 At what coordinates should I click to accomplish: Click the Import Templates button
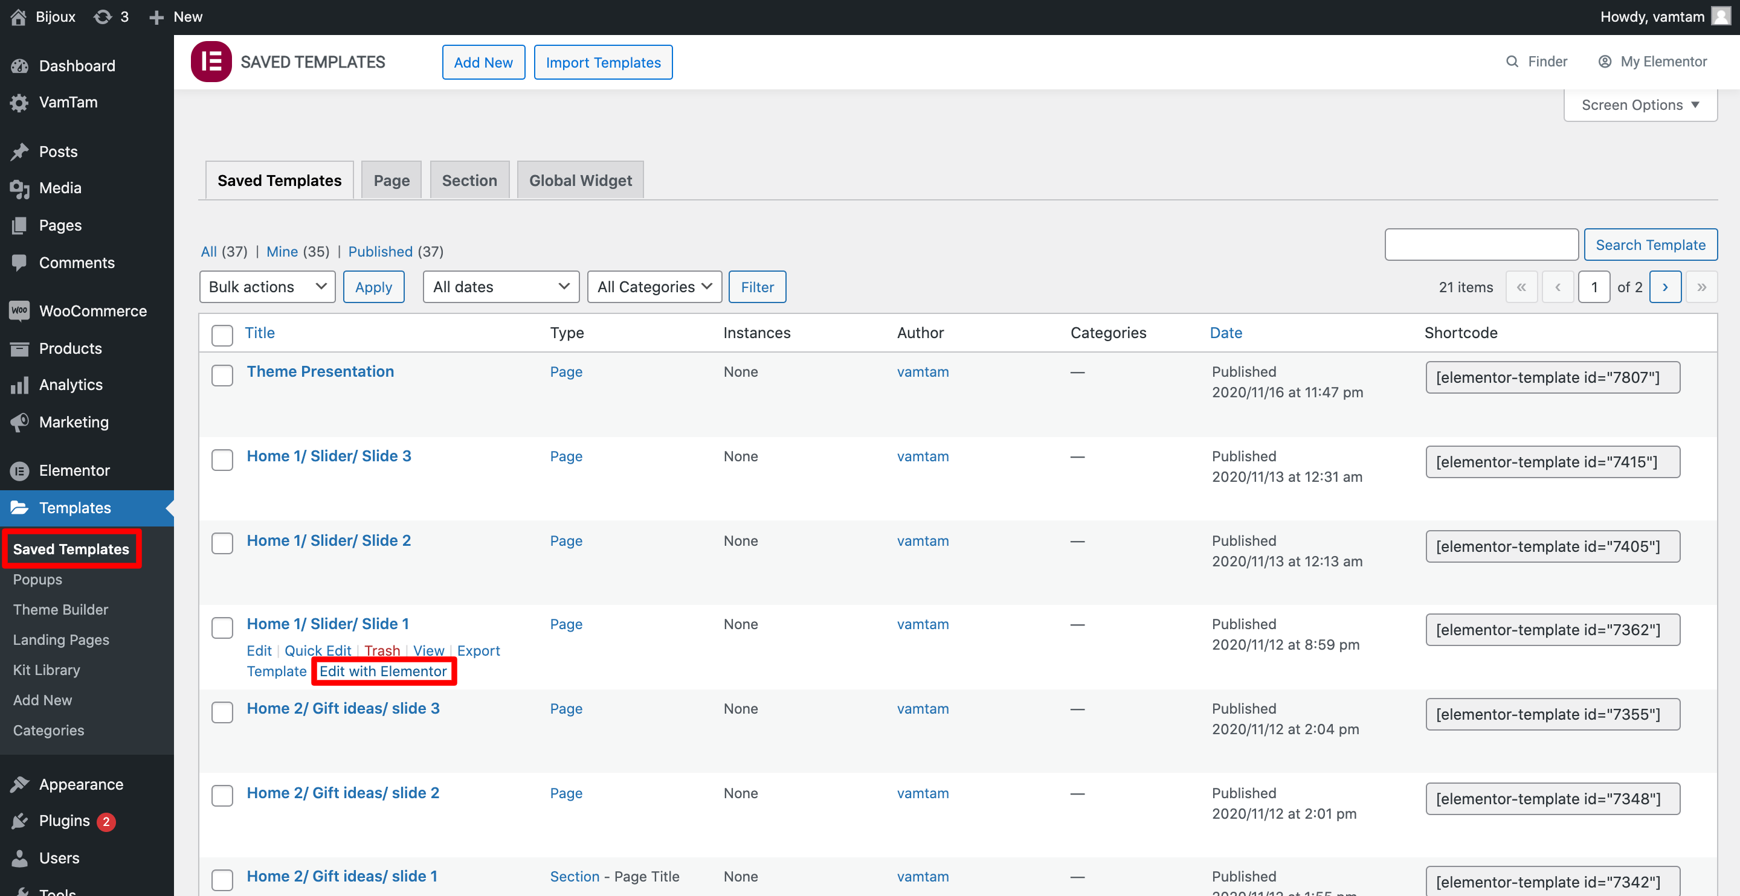coord(602,62)
